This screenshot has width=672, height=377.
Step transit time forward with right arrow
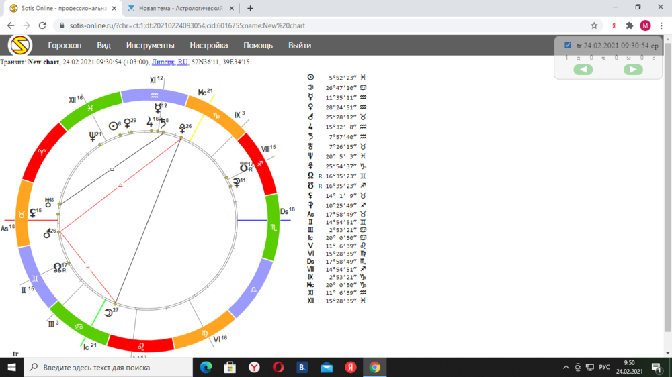pyautogui.click(x=633, y=70)
